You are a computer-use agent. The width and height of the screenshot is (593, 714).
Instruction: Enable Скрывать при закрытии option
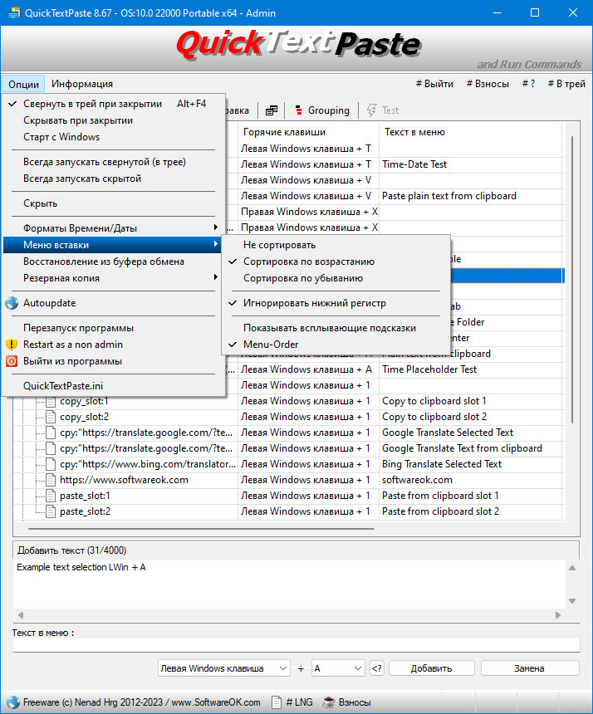(x=114, y=120)
